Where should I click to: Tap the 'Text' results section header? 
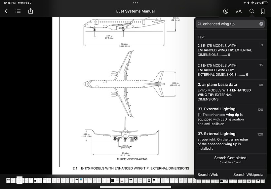point(201,37)
